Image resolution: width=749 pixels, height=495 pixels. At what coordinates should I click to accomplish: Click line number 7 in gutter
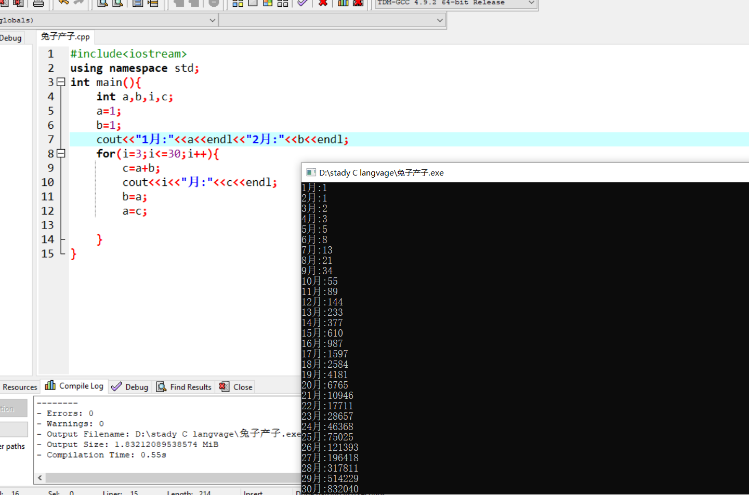(x=51, y=139)
